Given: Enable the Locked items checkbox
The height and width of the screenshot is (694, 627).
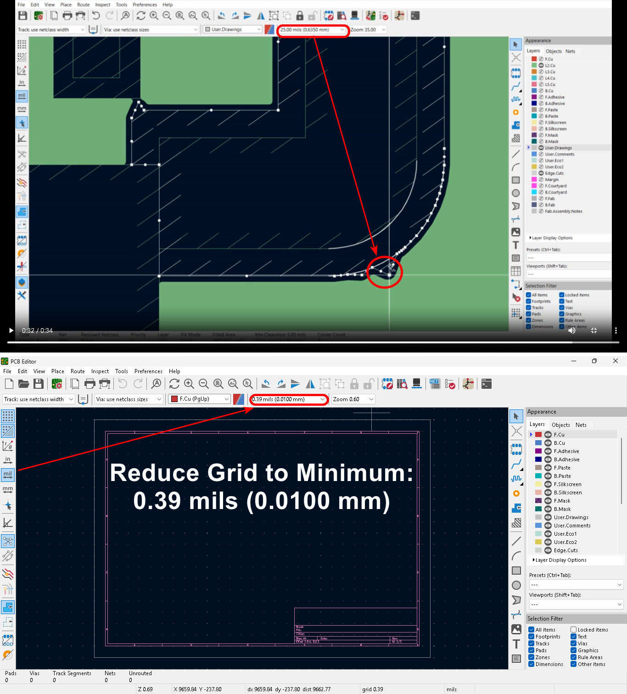Looking at the screenshot, I should [573, 630].
